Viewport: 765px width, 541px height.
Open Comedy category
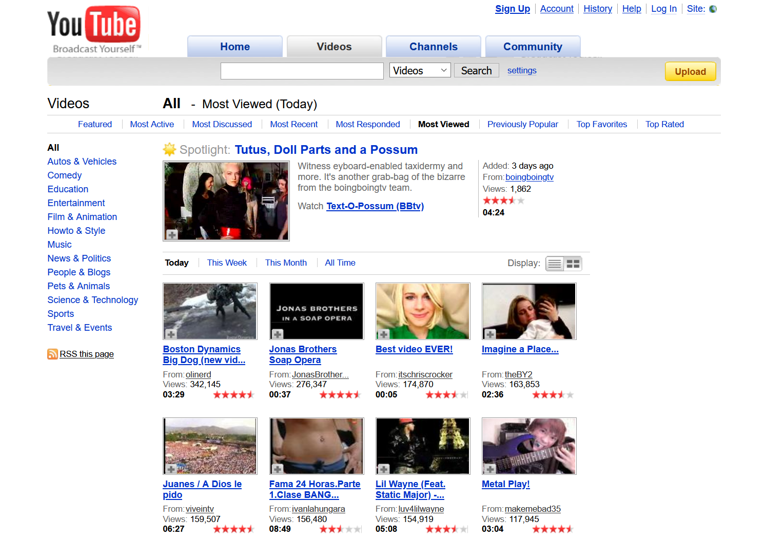pyautogui.click(x=65, y=175)
